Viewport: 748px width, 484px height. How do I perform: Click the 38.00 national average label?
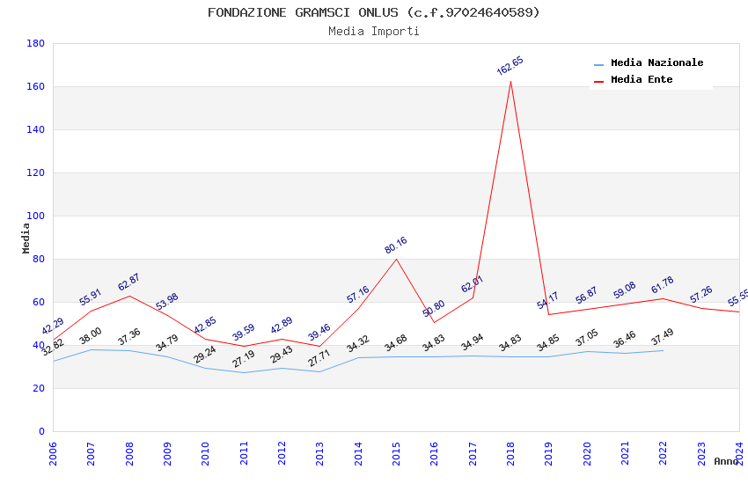(x=91, y=335)
